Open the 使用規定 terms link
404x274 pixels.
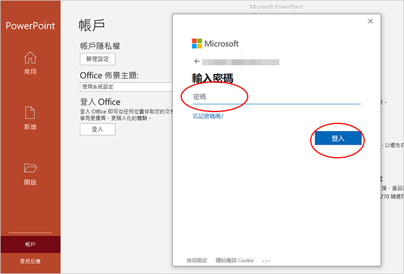pos(197,260)
